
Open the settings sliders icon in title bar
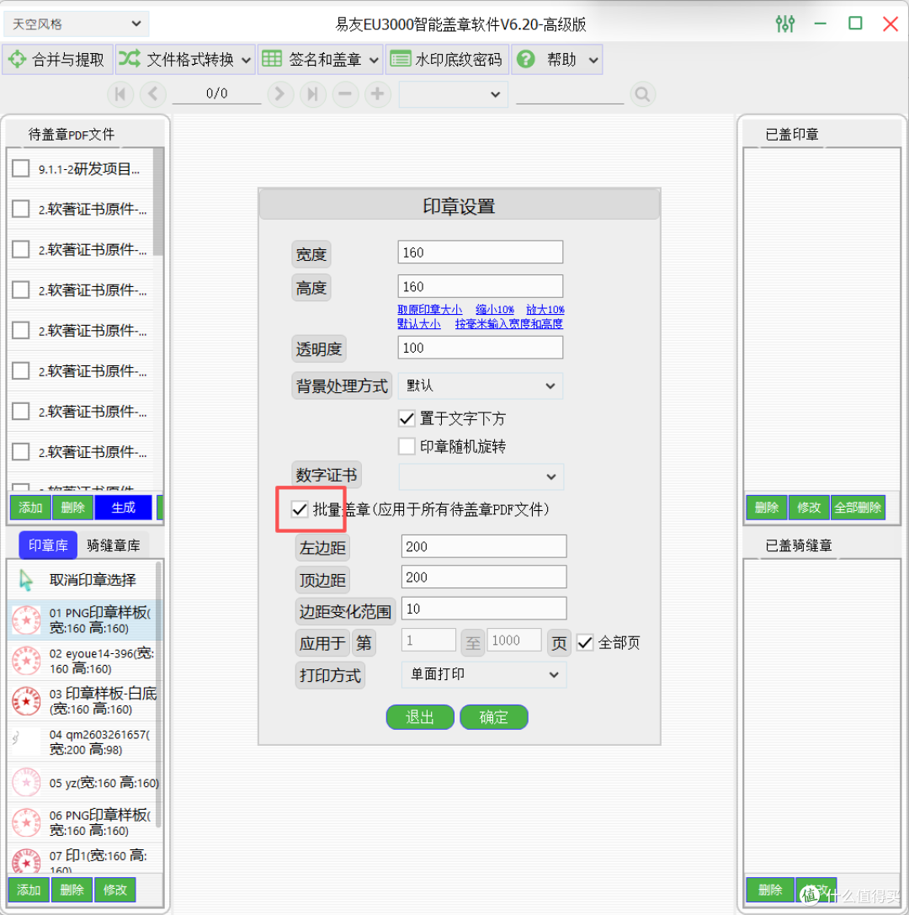[x=784, y=24]
